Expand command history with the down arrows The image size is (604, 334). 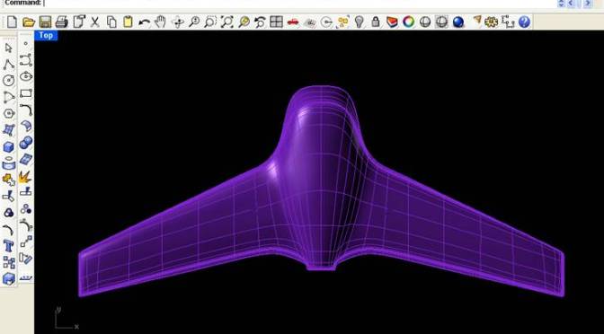pyautogui.click(x=561, y=4)
